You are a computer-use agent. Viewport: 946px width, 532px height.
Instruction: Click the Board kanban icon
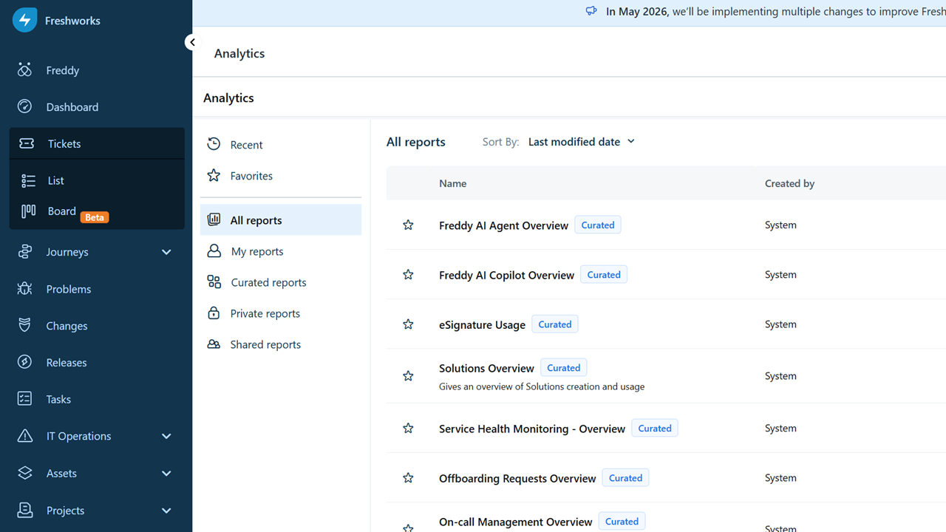28,211
